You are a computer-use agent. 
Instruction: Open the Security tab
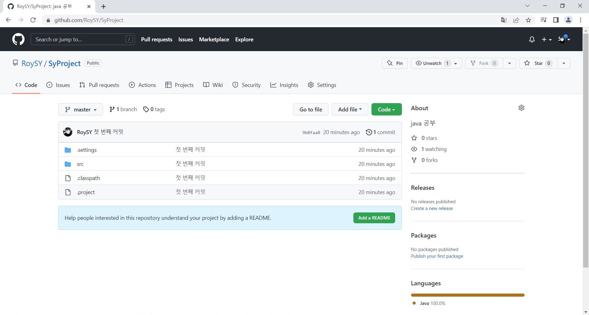click(247, 85)
